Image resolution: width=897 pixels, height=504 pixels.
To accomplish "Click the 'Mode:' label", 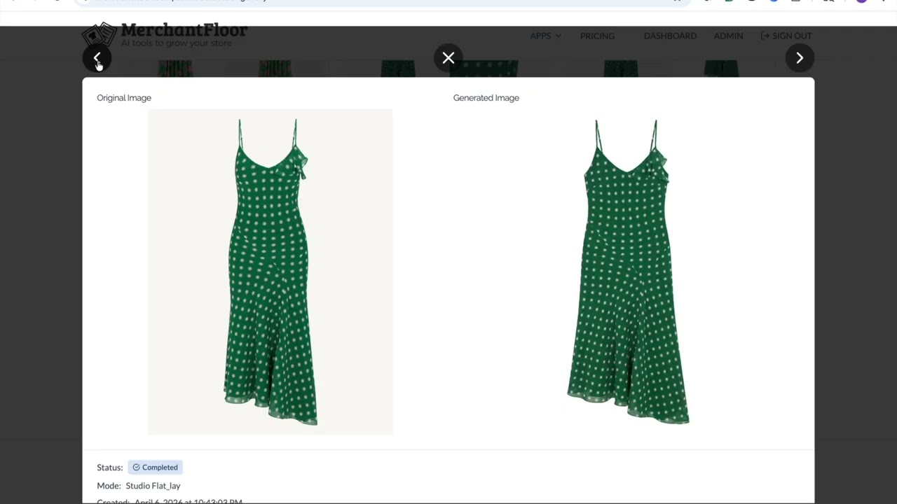I will tap(109, 486).
